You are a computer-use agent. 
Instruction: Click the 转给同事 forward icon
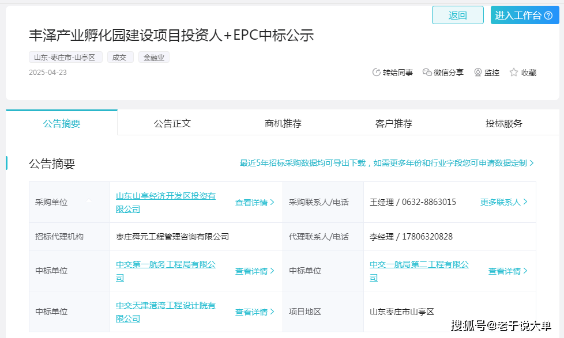(376, 73)
